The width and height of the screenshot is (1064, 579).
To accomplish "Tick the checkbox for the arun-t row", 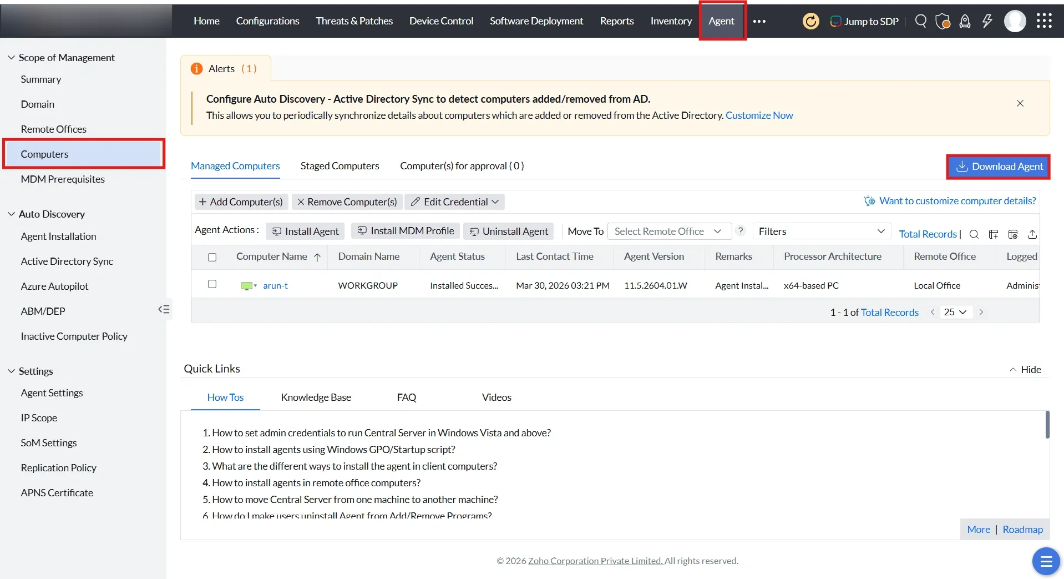I will 212,284.
